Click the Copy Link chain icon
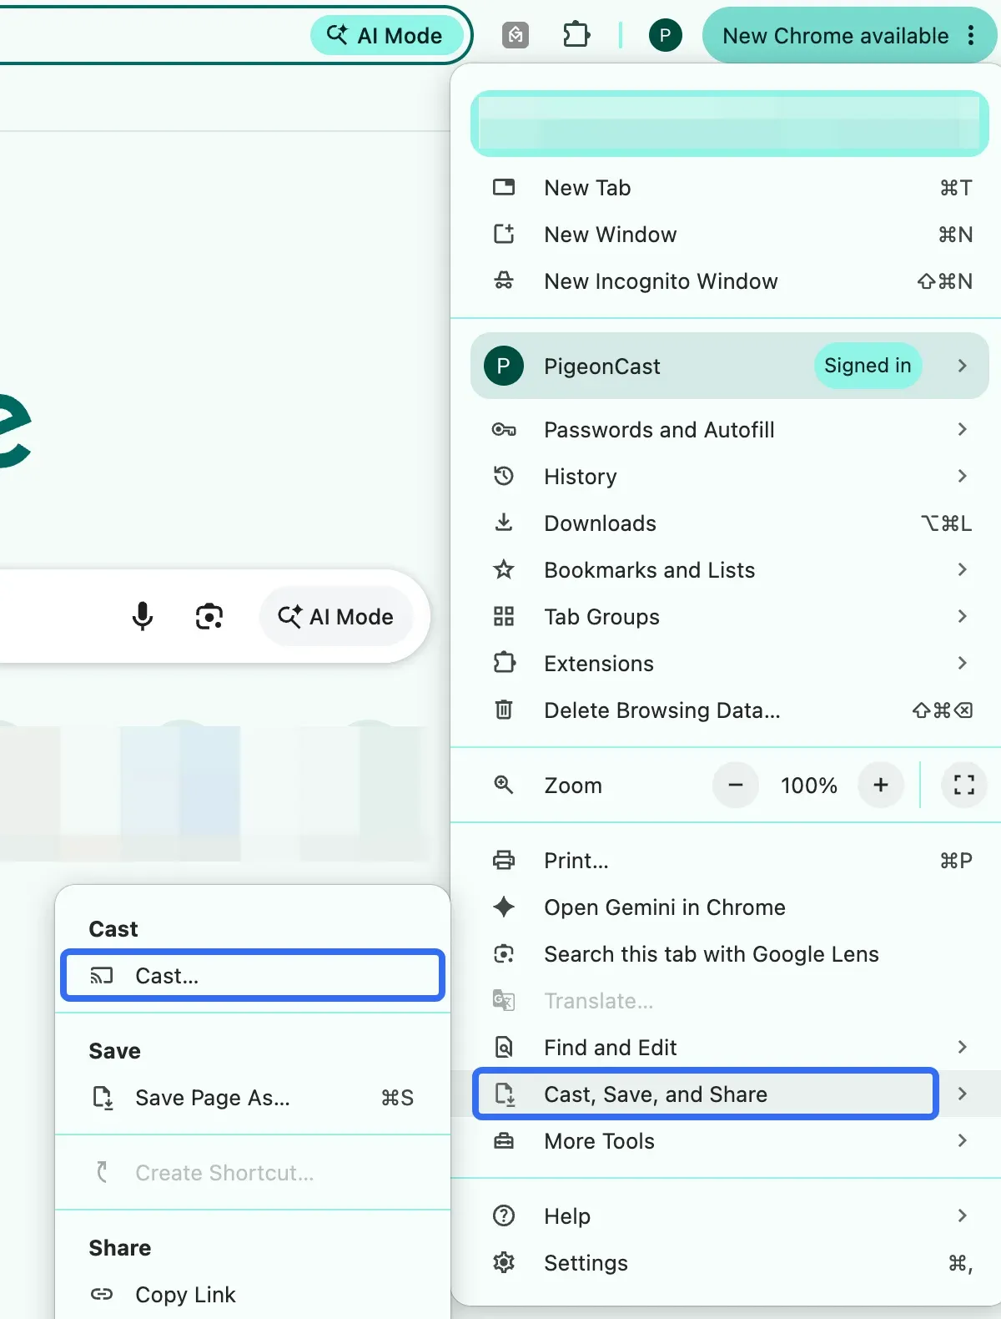Viewport: 1001px width, 1319px height. pyautogui.click(x=102, y=1294)
